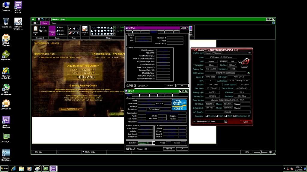Open 3DMark Vantage desktop icon
The height and width of the screenshot is (172, 307).
pos(6,40)
